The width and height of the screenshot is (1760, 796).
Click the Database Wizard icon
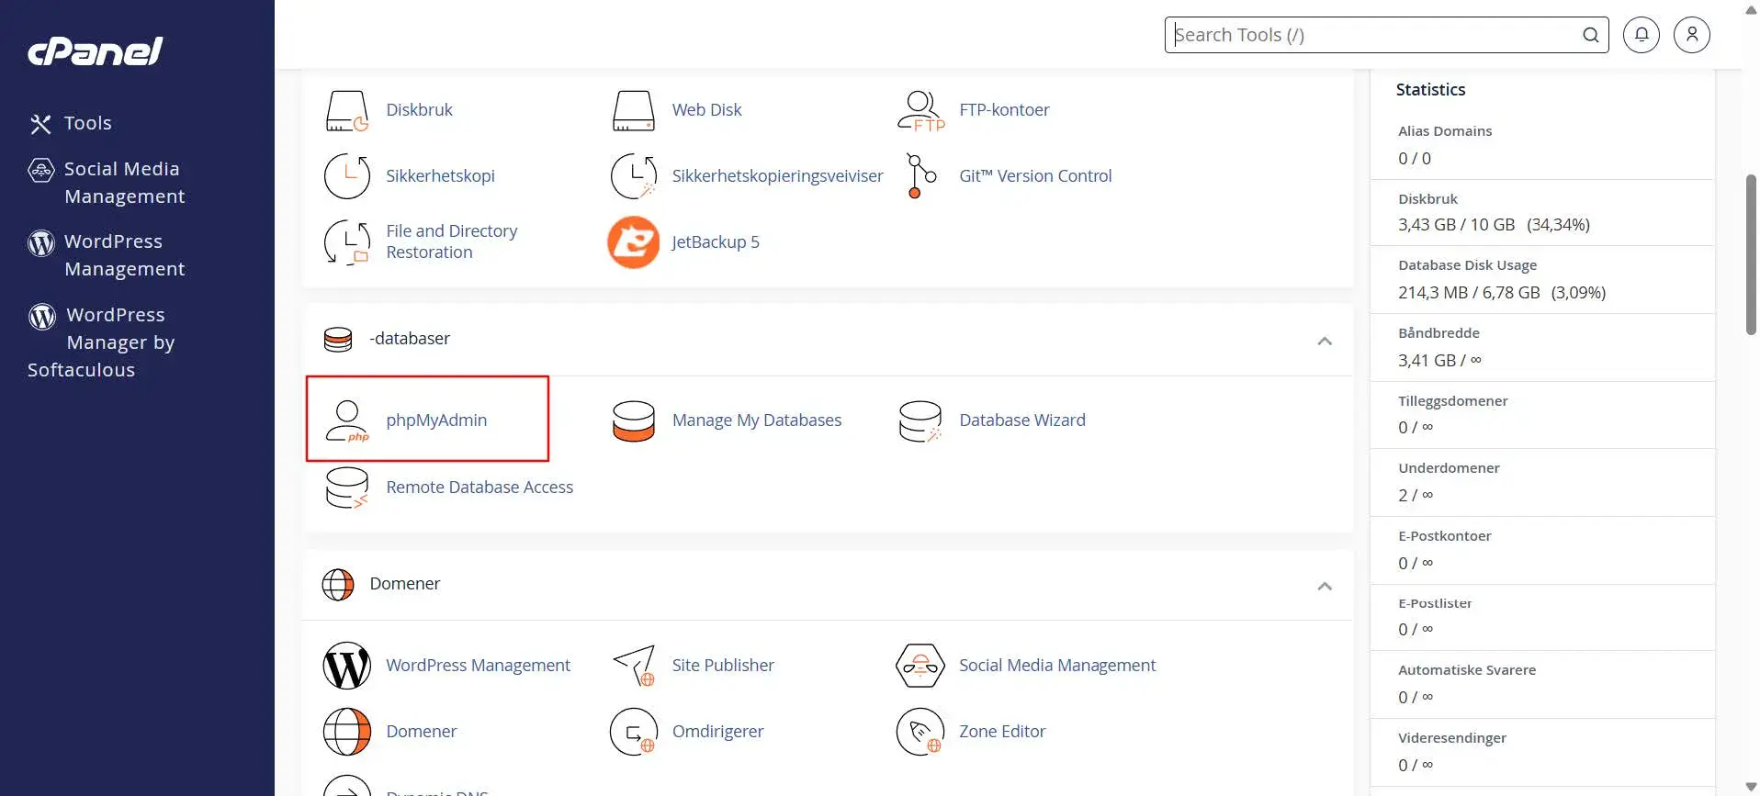(920, 420)
